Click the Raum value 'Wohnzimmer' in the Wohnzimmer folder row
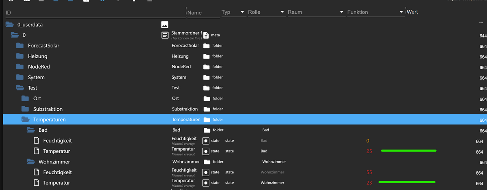Screen dimensions: 487x190 pyautogui.click(x=274, y=162)
